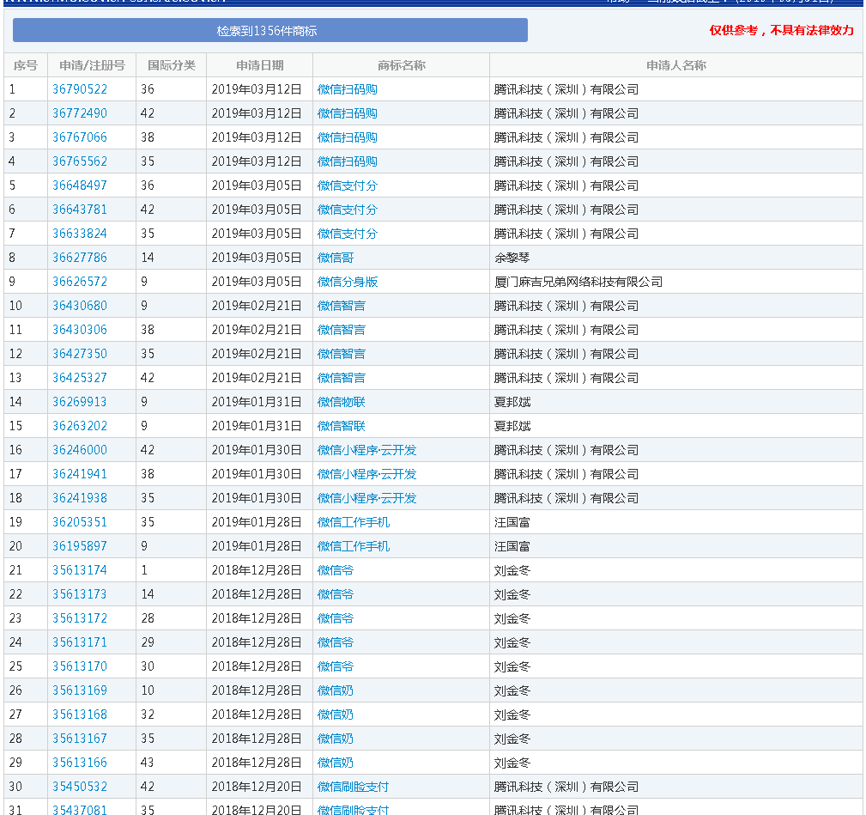Click the 商标名称 column header

point(401,65)
